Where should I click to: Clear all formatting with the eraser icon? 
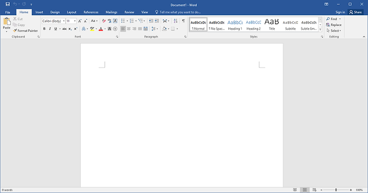click(x=104, y=21)
